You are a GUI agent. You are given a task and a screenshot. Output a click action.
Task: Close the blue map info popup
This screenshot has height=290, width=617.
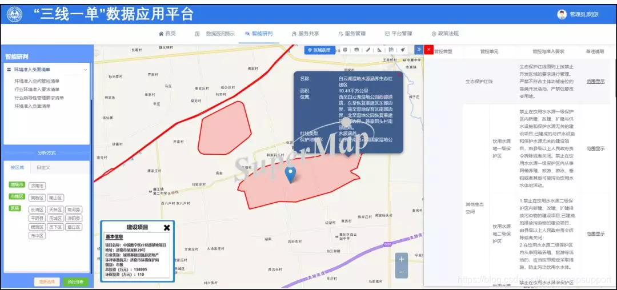(x=399, y=74)
